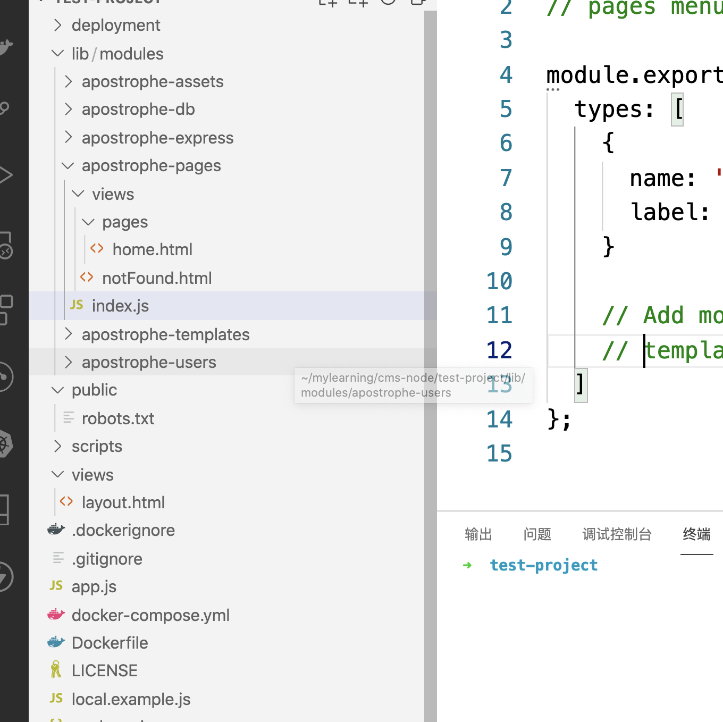Open notFound.html file name in explorer
This screenshot has width=723, height=722.
coord(157,278)
